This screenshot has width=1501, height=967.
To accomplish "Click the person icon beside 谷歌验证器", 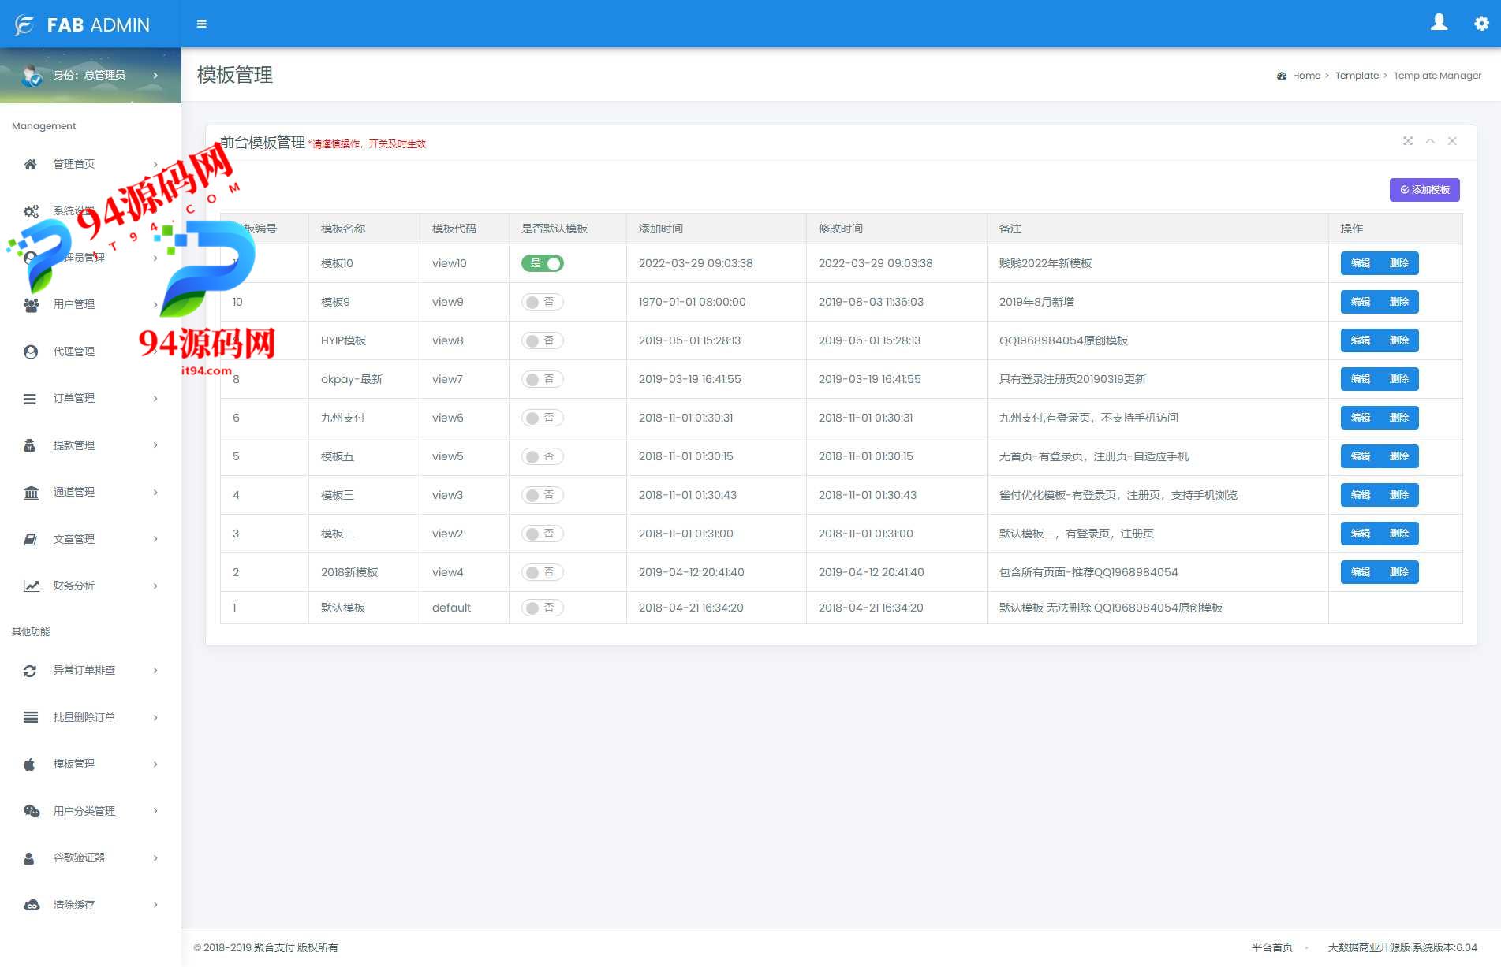I will click(x=29, y=858).
